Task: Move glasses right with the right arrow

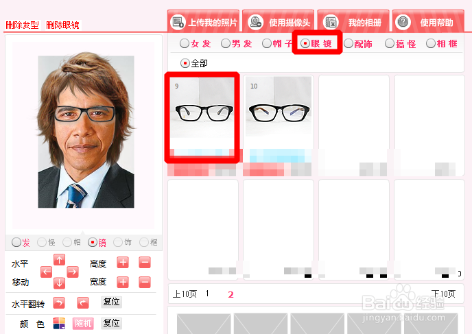Action: [72, 272]
